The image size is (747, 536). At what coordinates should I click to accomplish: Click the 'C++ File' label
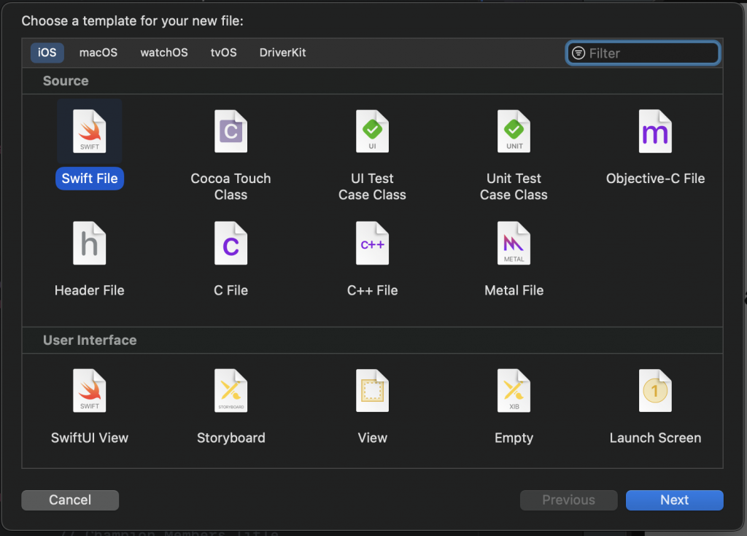coord(373,290)
